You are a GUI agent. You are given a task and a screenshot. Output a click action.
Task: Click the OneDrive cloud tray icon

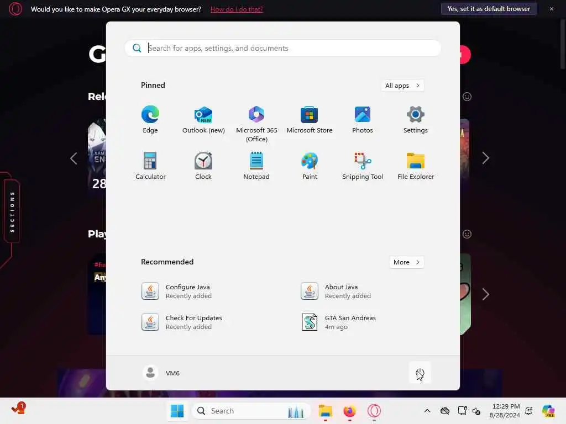(445, 411)
